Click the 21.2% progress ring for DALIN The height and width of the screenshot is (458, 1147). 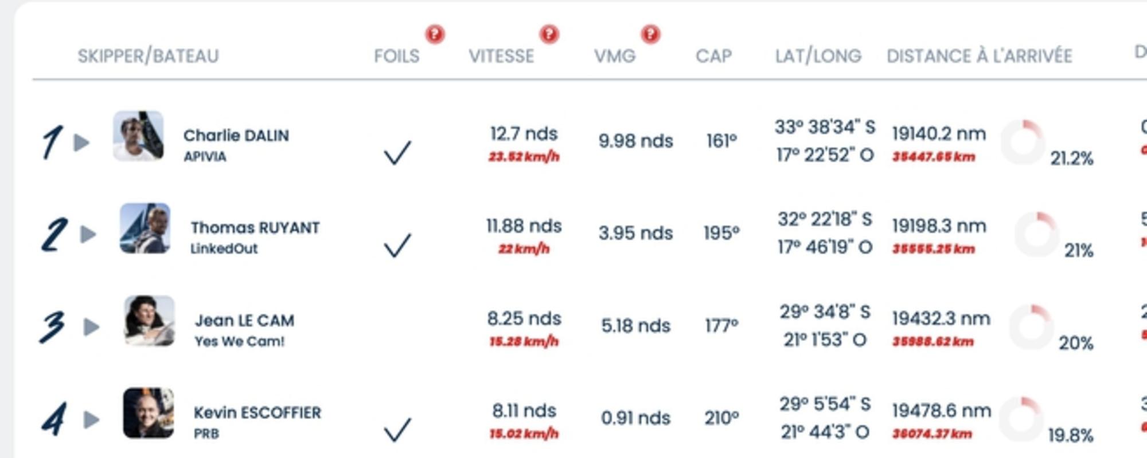tap(1023, 142)
